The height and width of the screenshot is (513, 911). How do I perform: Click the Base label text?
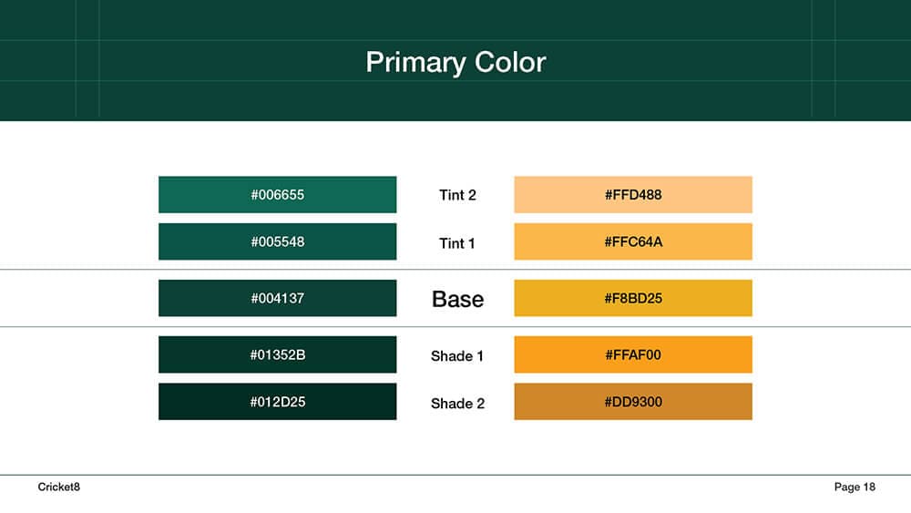point(458,299)
